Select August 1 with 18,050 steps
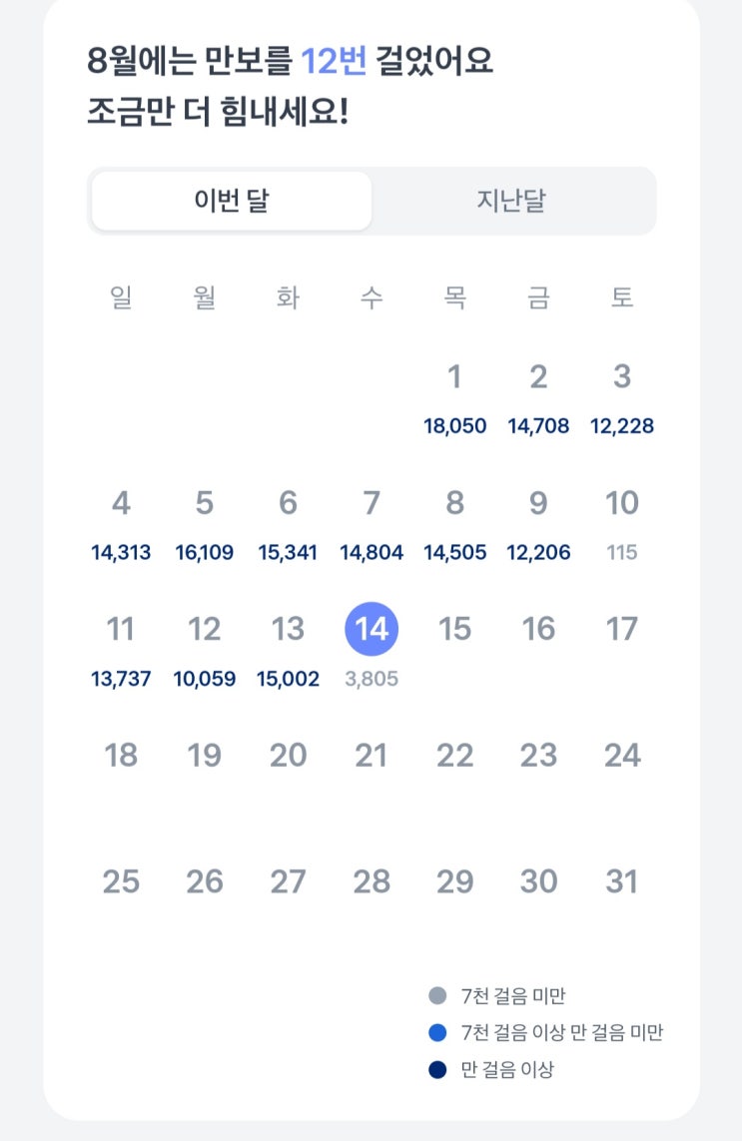 click(454, 377)
